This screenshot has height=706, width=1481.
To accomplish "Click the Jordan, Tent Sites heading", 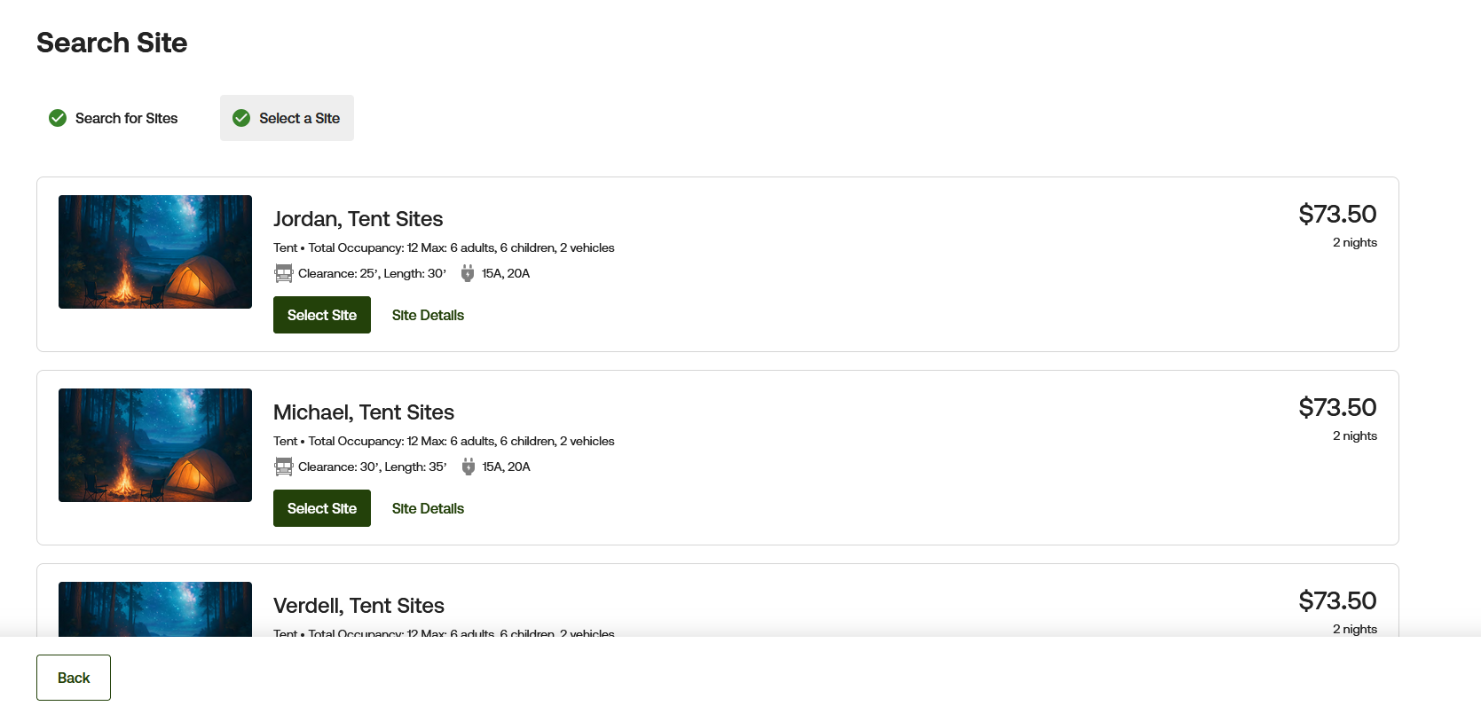I will click(x=358, y=219).
